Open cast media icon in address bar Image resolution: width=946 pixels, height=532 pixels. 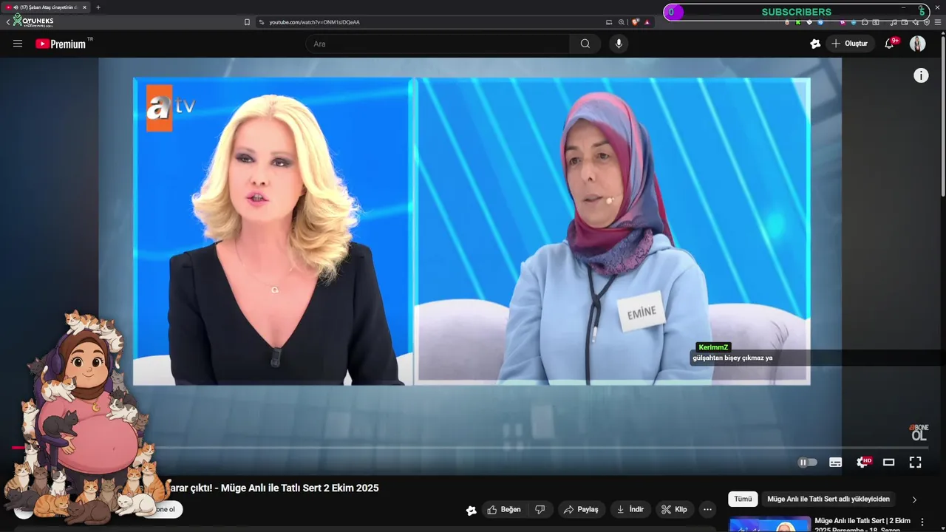609,22
